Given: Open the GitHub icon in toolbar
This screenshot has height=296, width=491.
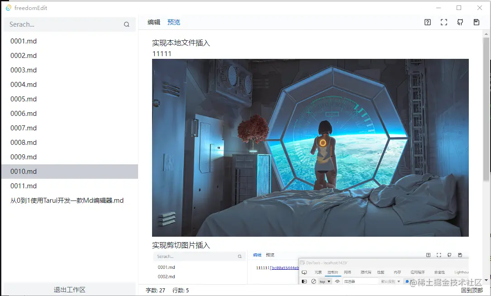Looking at the screenshot, I should pos(460,22).
